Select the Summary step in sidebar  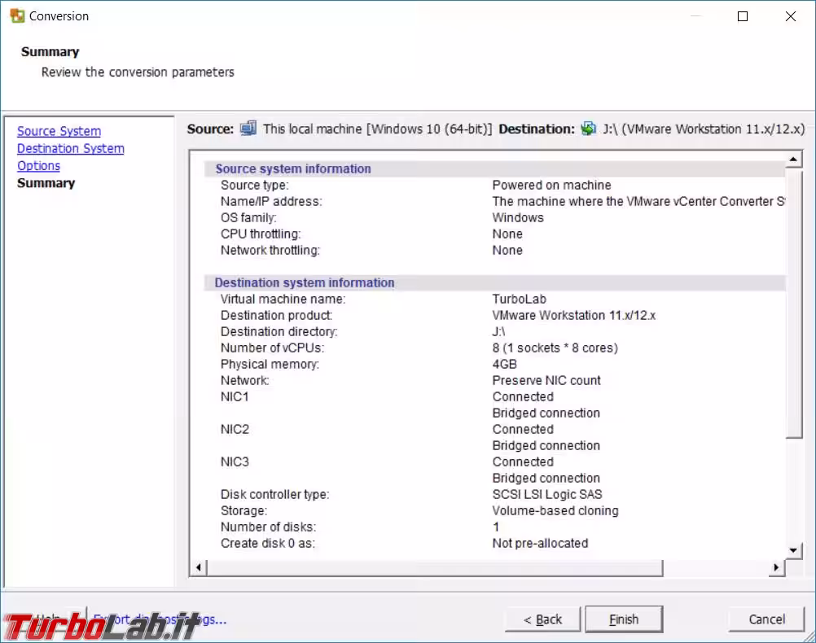click(46, 183)
